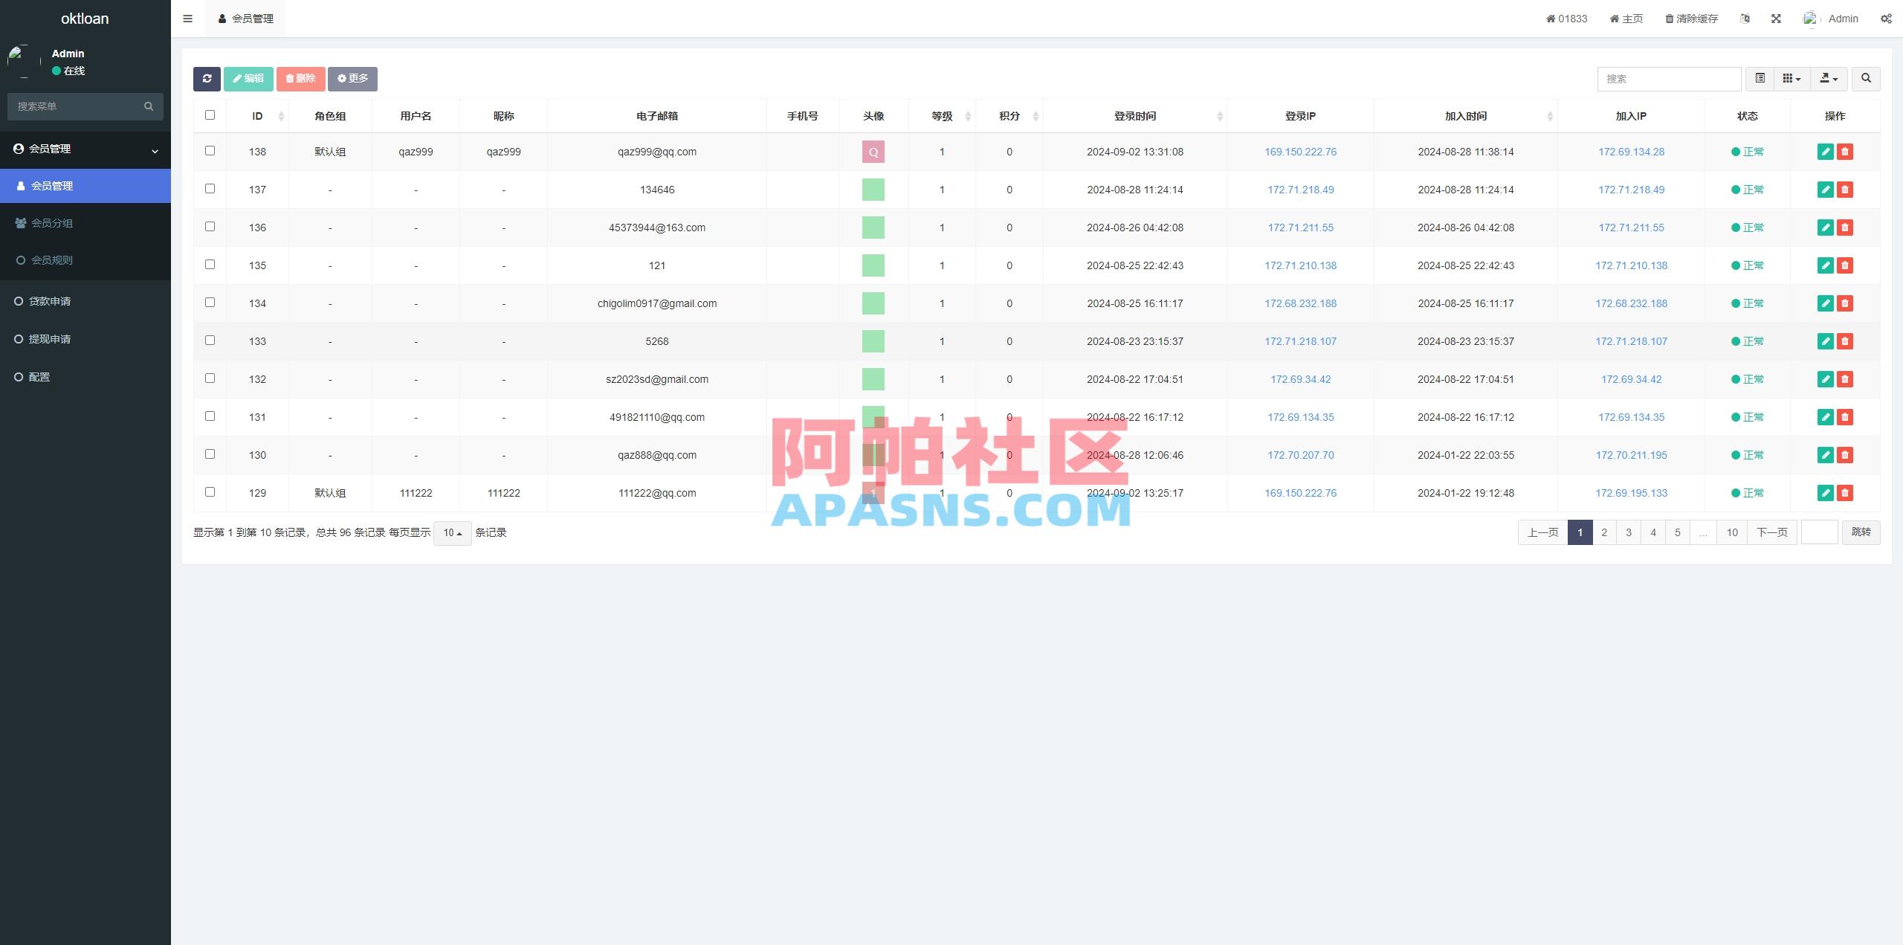The width and height of the screenshot is (1903, 945).
Task: Refresh the member list table
Action: 207,78
